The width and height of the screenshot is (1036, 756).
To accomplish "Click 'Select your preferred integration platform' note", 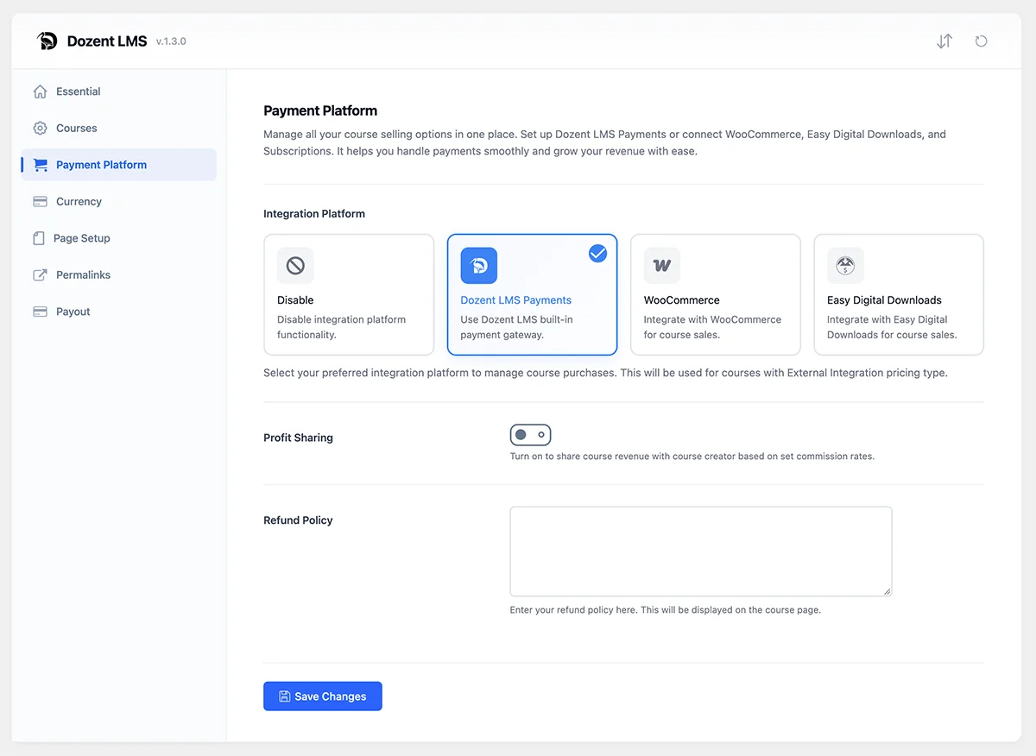I will (605, 374).
